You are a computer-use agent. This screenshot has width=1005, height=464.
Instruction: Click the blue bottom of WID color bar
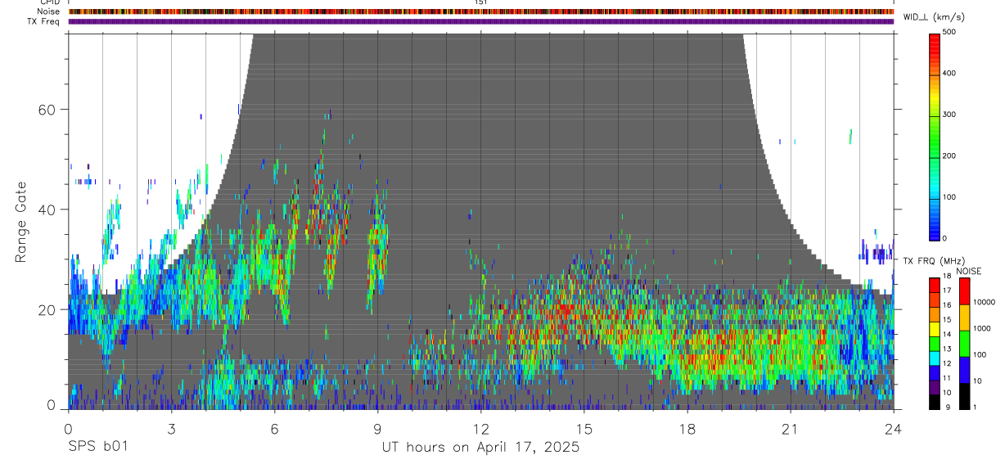tap(934, 232)
